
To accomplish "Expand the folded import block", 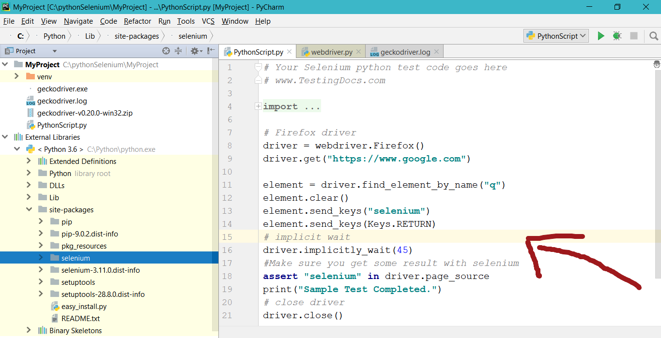I will click(x=258, y=106).
